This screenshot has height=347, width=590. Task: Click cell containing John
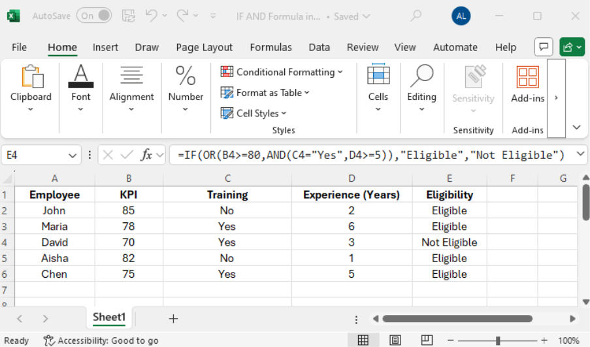point(55,211)
